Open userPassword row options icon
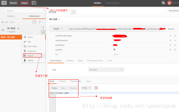The image size is (179, 112). click(x=170, y=40)
